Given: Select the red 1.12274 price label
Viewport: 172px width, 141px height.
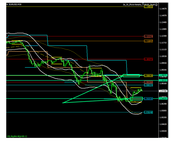Looking at the screenshot, I should 148,36.
